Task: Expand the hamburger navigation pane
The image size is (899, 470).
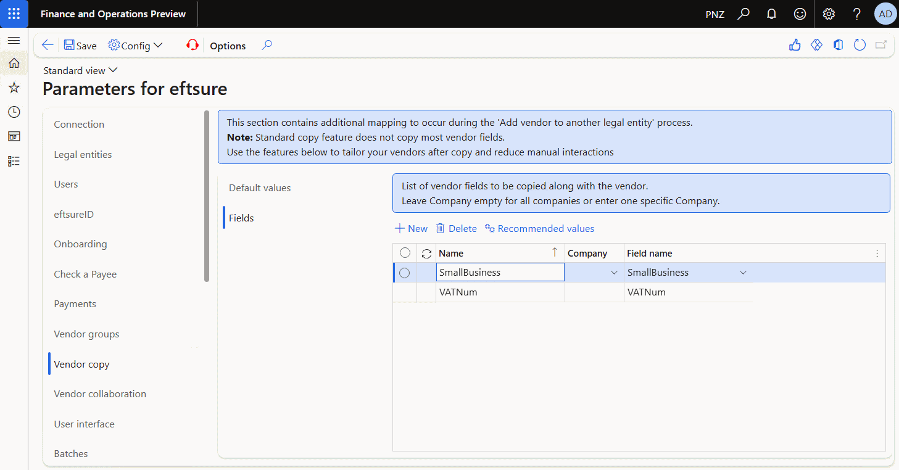Action: click(14, 40)
